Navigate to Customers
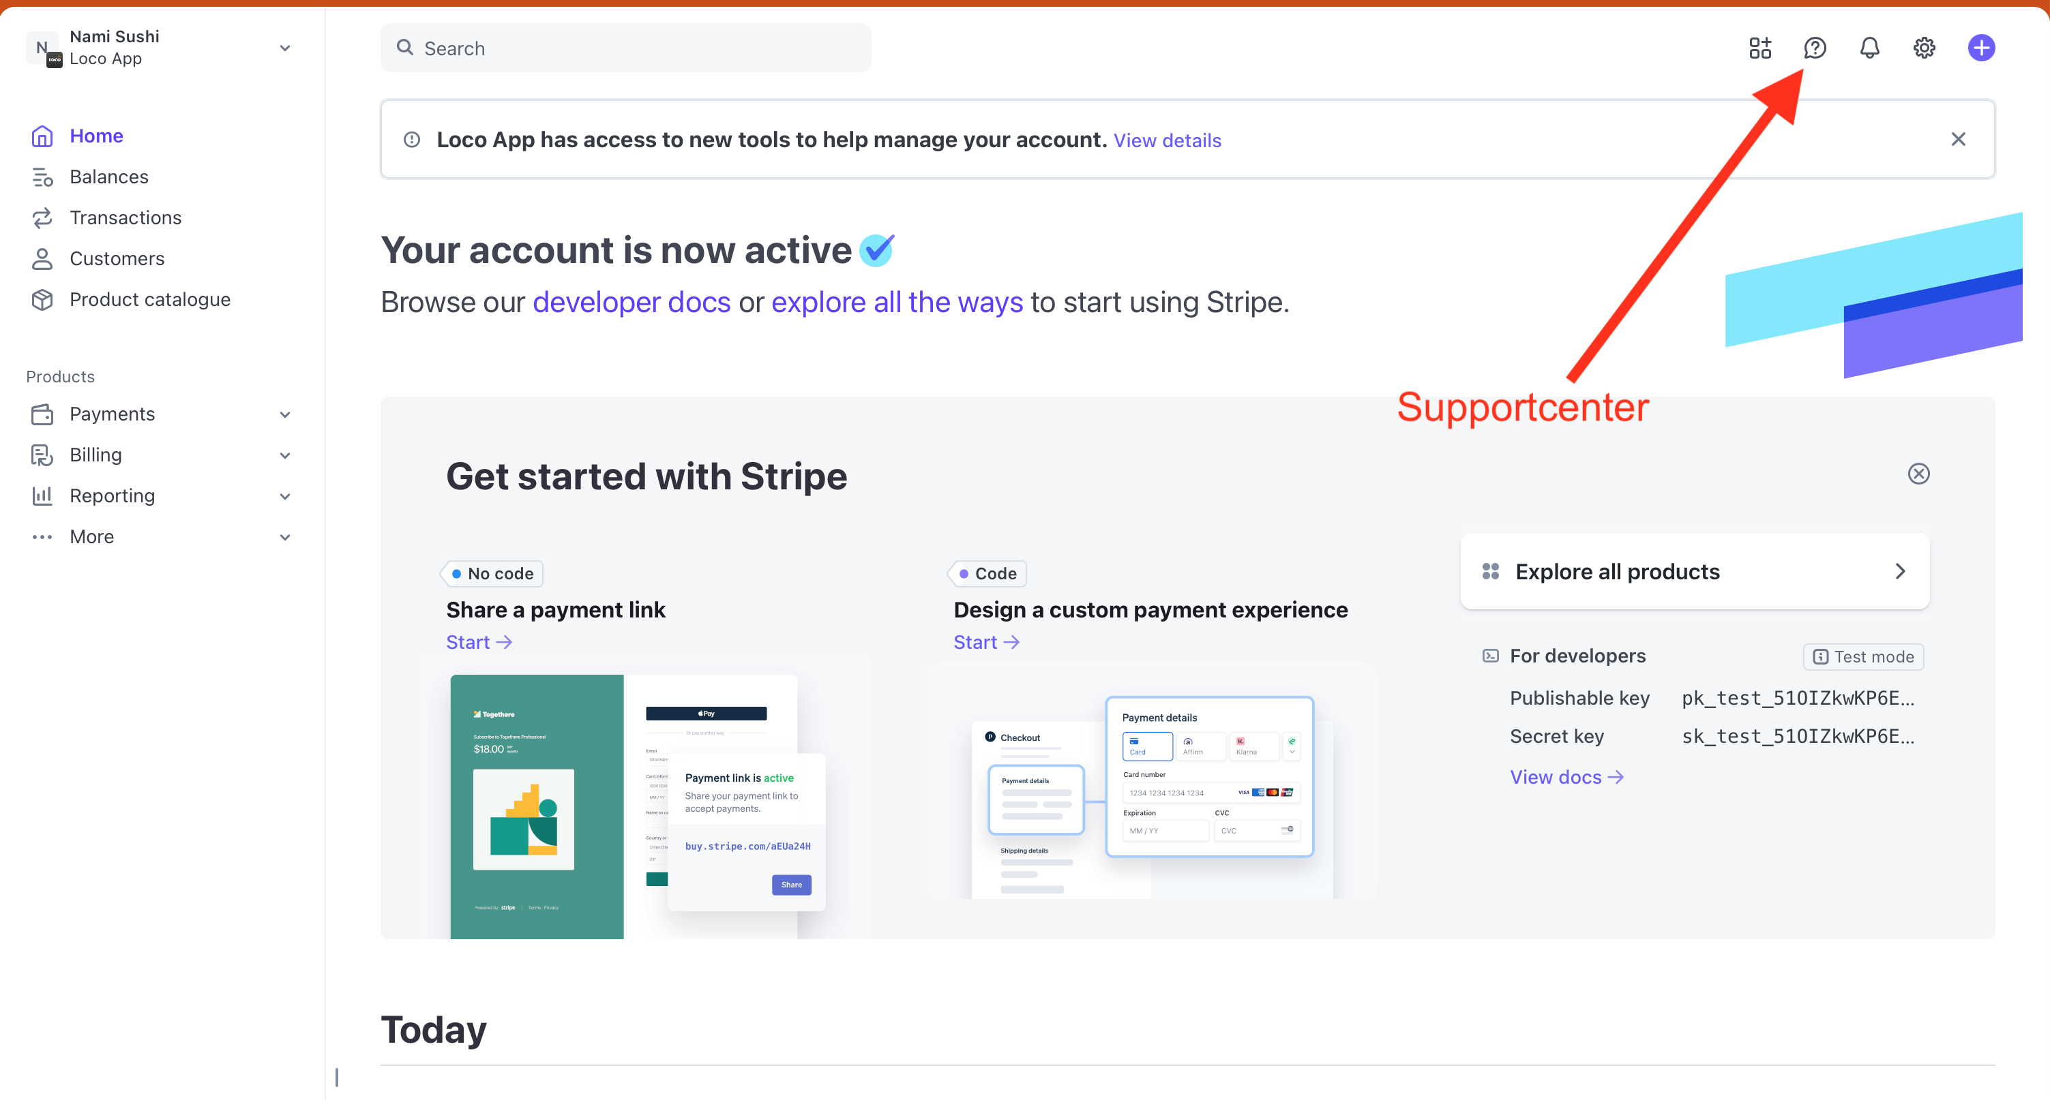 117,258
